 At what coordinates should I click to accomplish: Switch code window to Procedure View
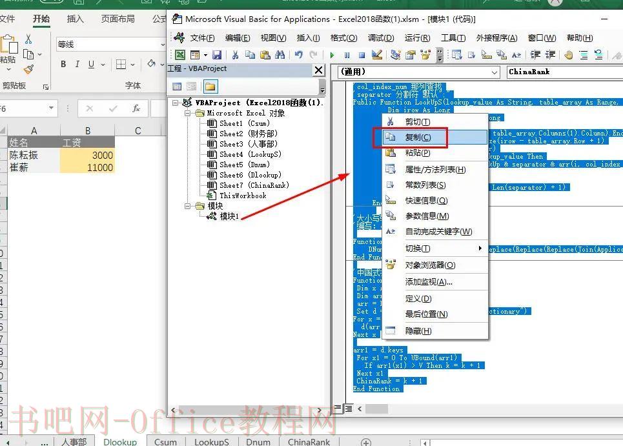coord(338,408)
